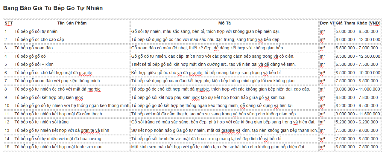
Task: Select the STT cell numbered 10
Action: click(7, 105)
